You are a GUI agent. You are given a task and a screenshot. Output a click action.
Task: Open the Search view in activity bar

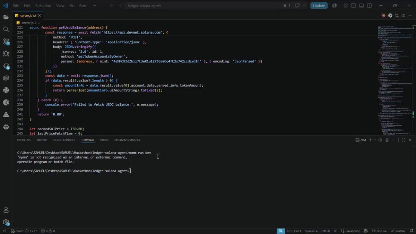coord(6,29)
